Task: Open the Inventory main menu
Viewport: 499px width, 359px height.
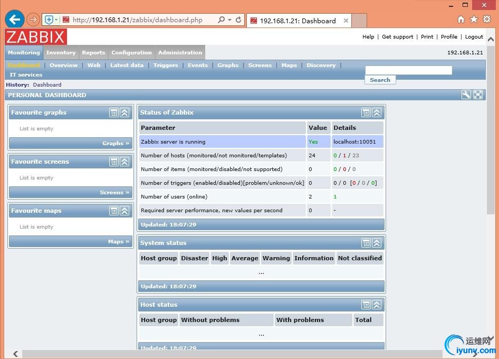Action: 61,53
